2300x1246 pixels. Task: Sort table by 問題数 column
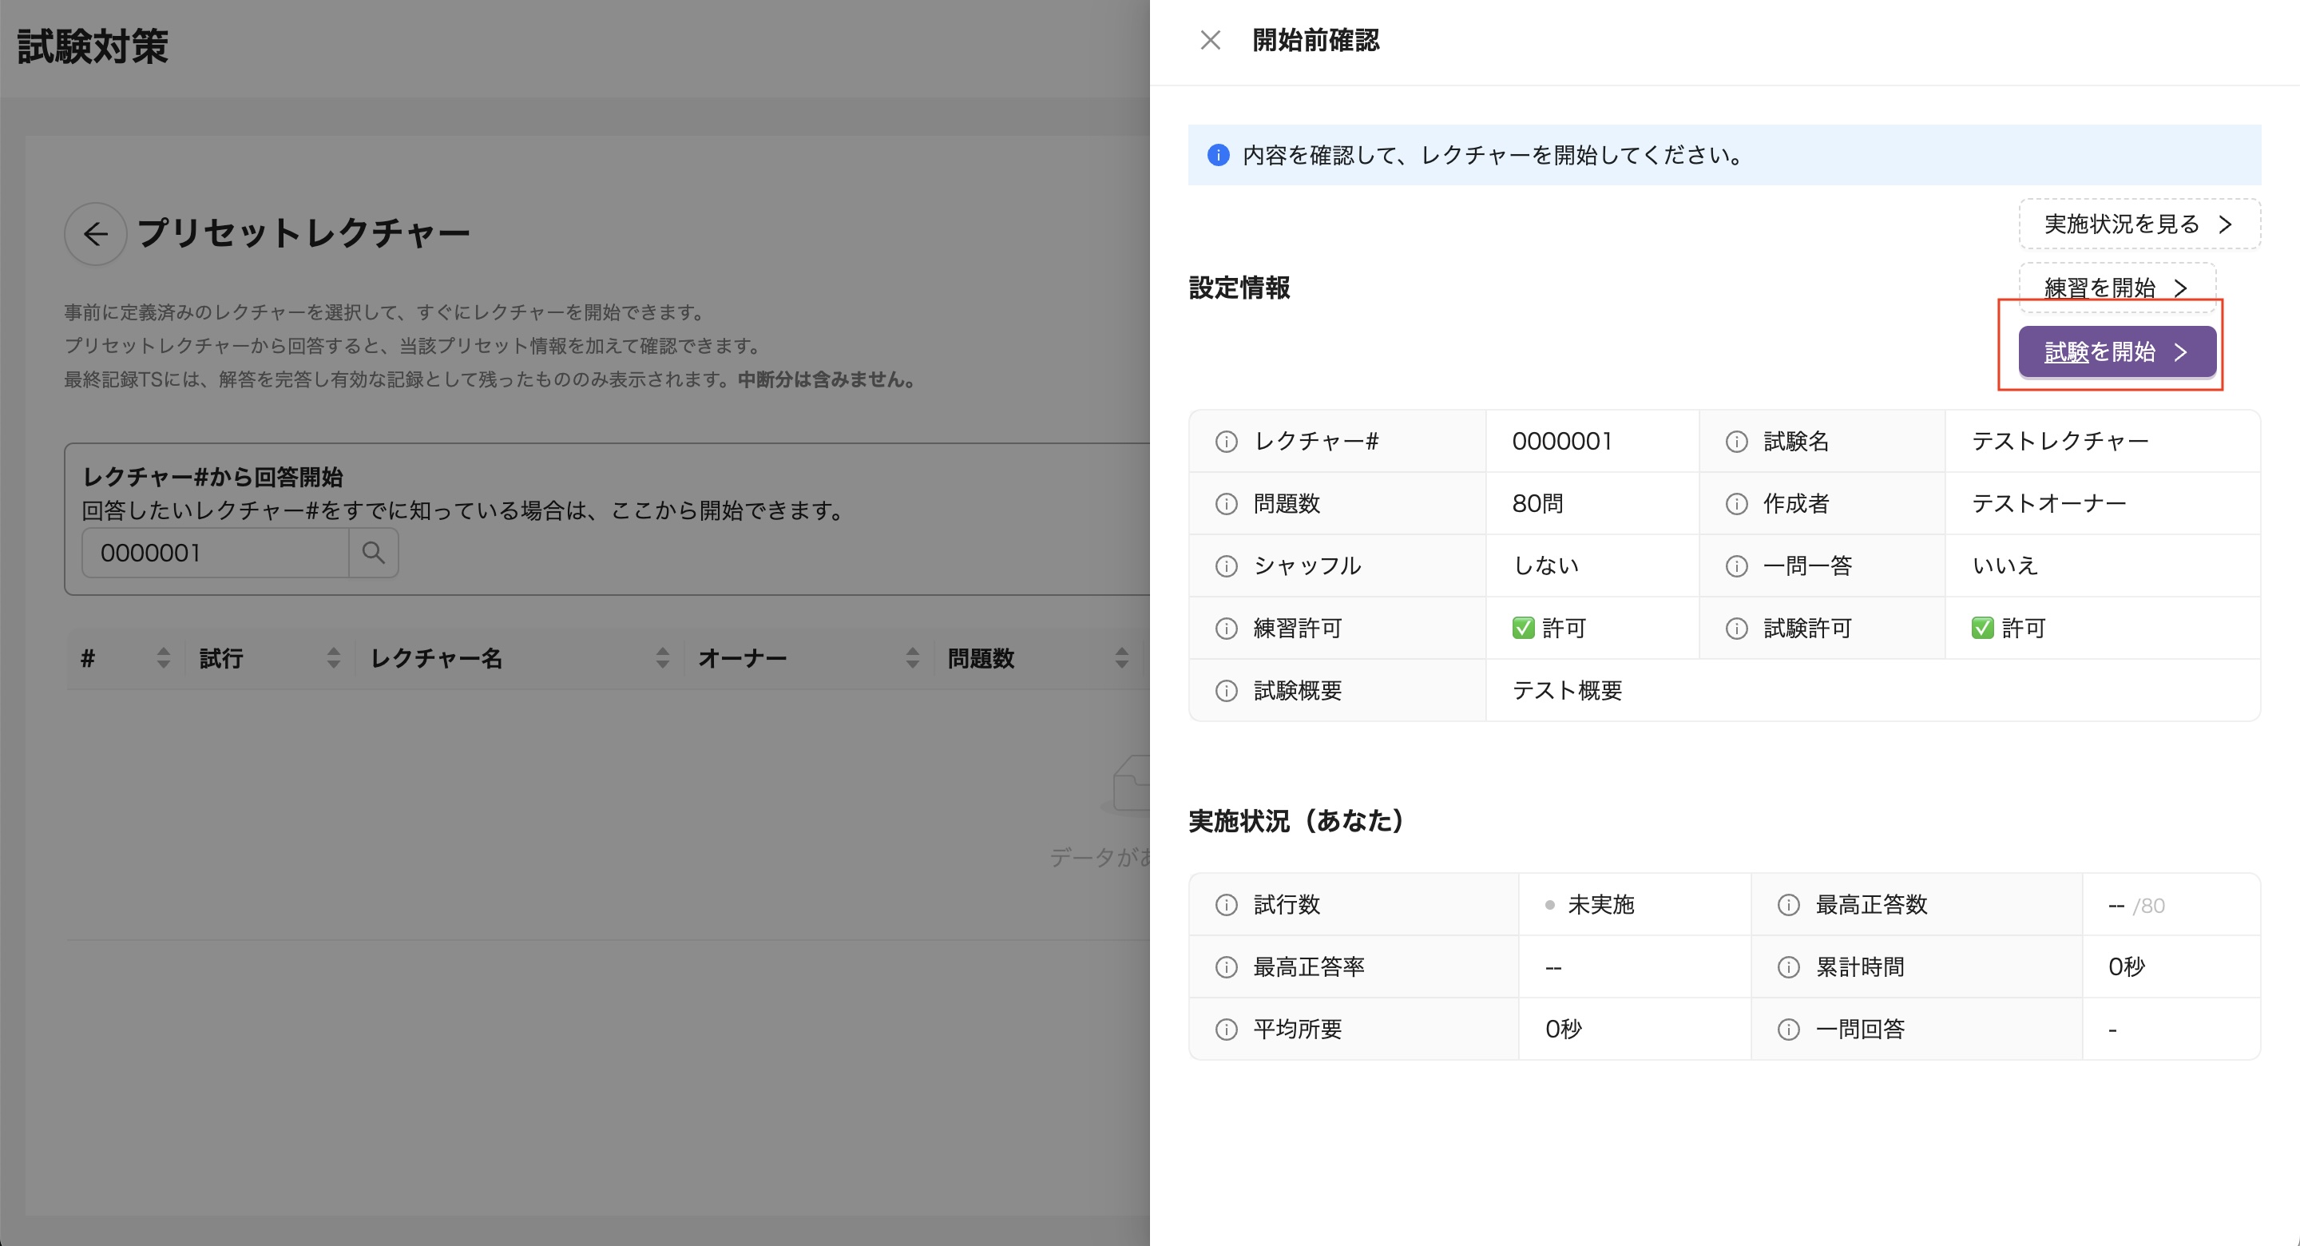[x=1121, y=658]
